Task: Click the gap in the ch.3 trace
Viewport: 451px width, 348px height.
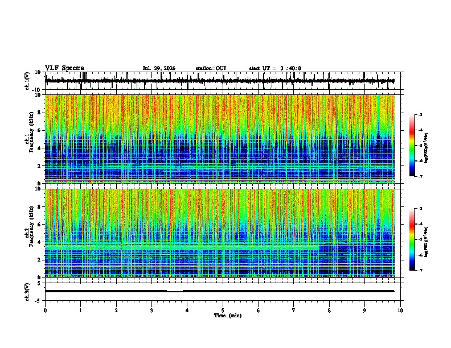Action: 175,291
